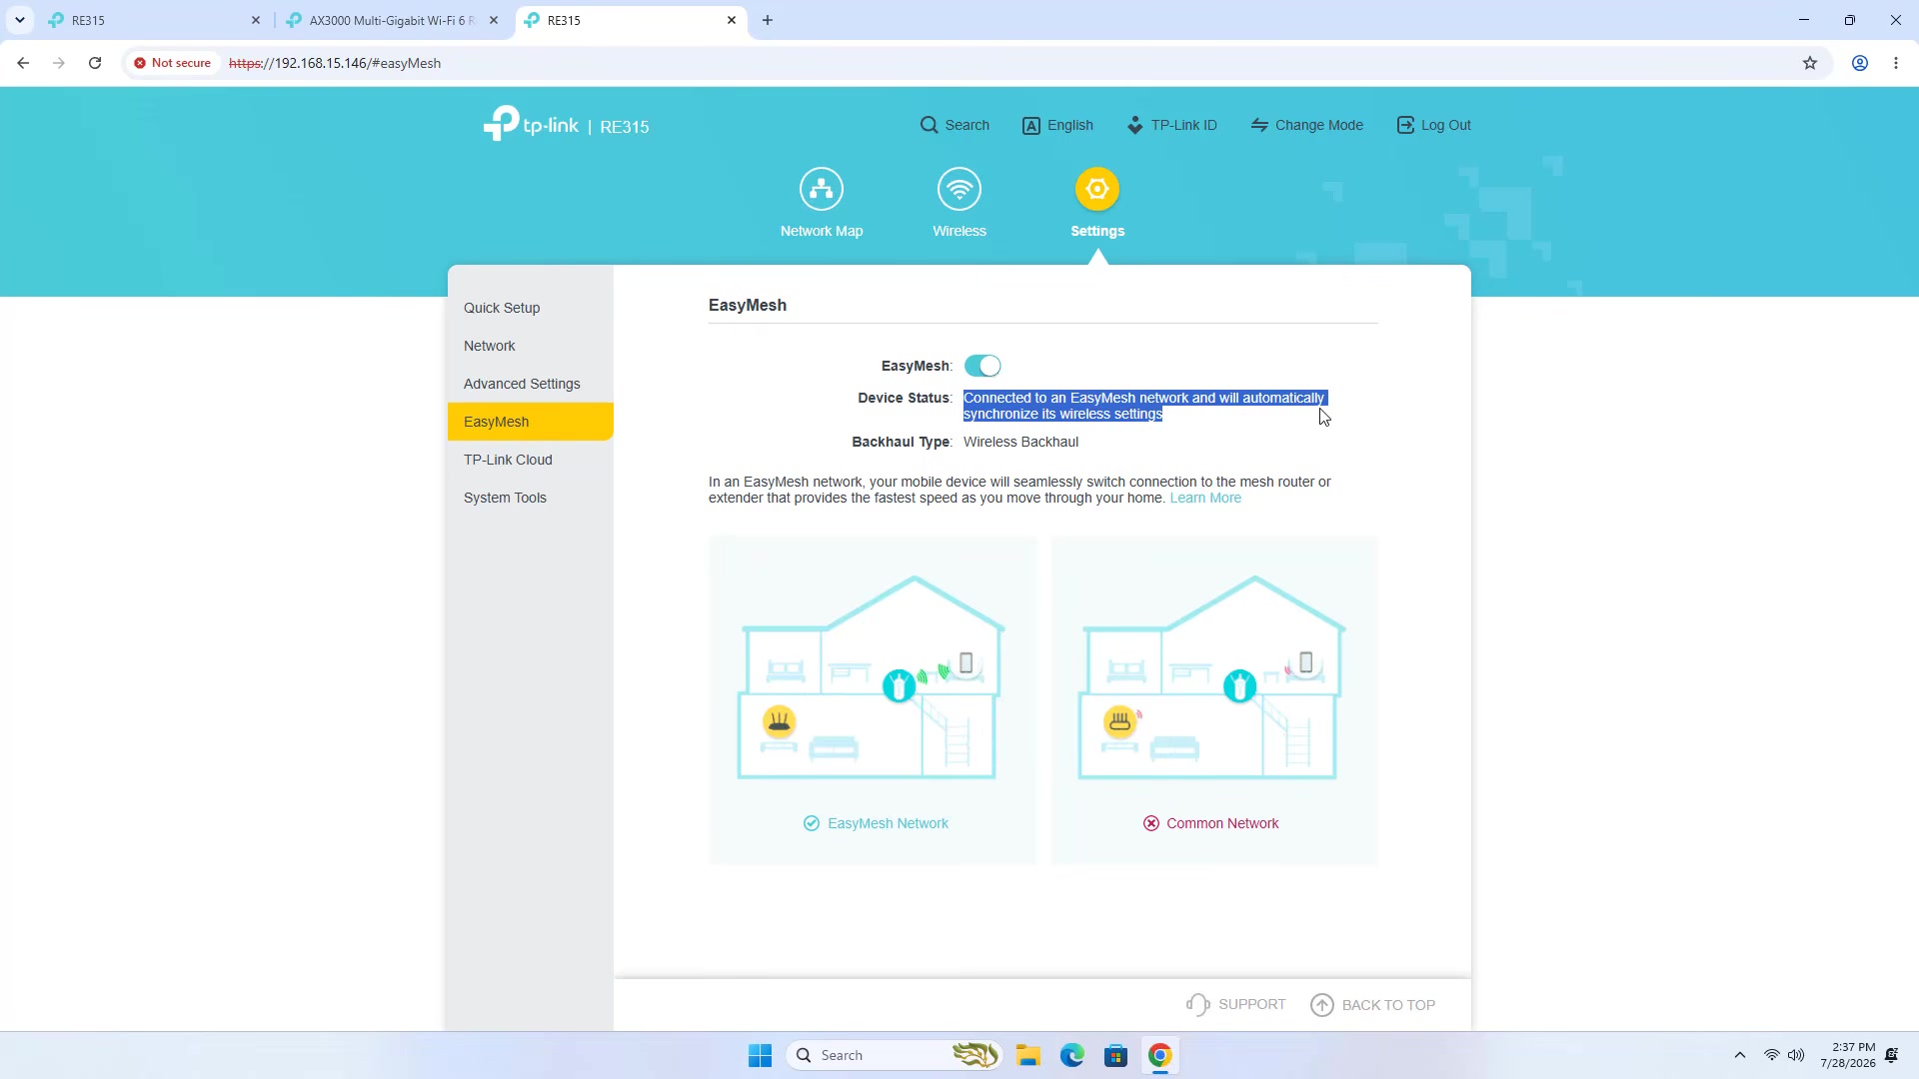Image resolution: width=1919 pixels, height=1079 pixels.
Task: Toggle the EasyMesh switch off
Action: [x=982, y=366]
